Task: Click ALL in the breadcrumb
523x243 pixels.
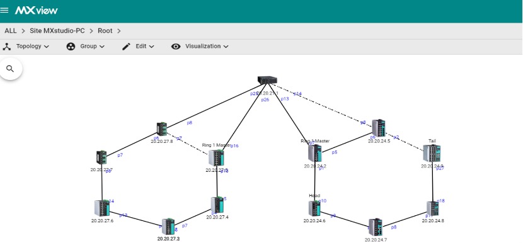Action: point(10,31)
